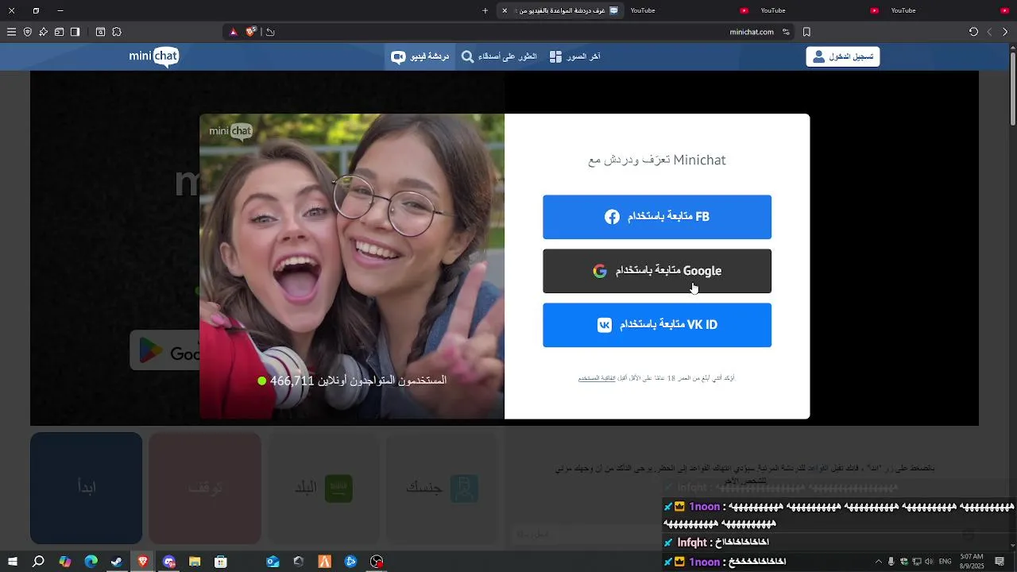Open the orange A app taskbar icon
This screenshot has width=1017, height=572.
[x=324, y=562]
